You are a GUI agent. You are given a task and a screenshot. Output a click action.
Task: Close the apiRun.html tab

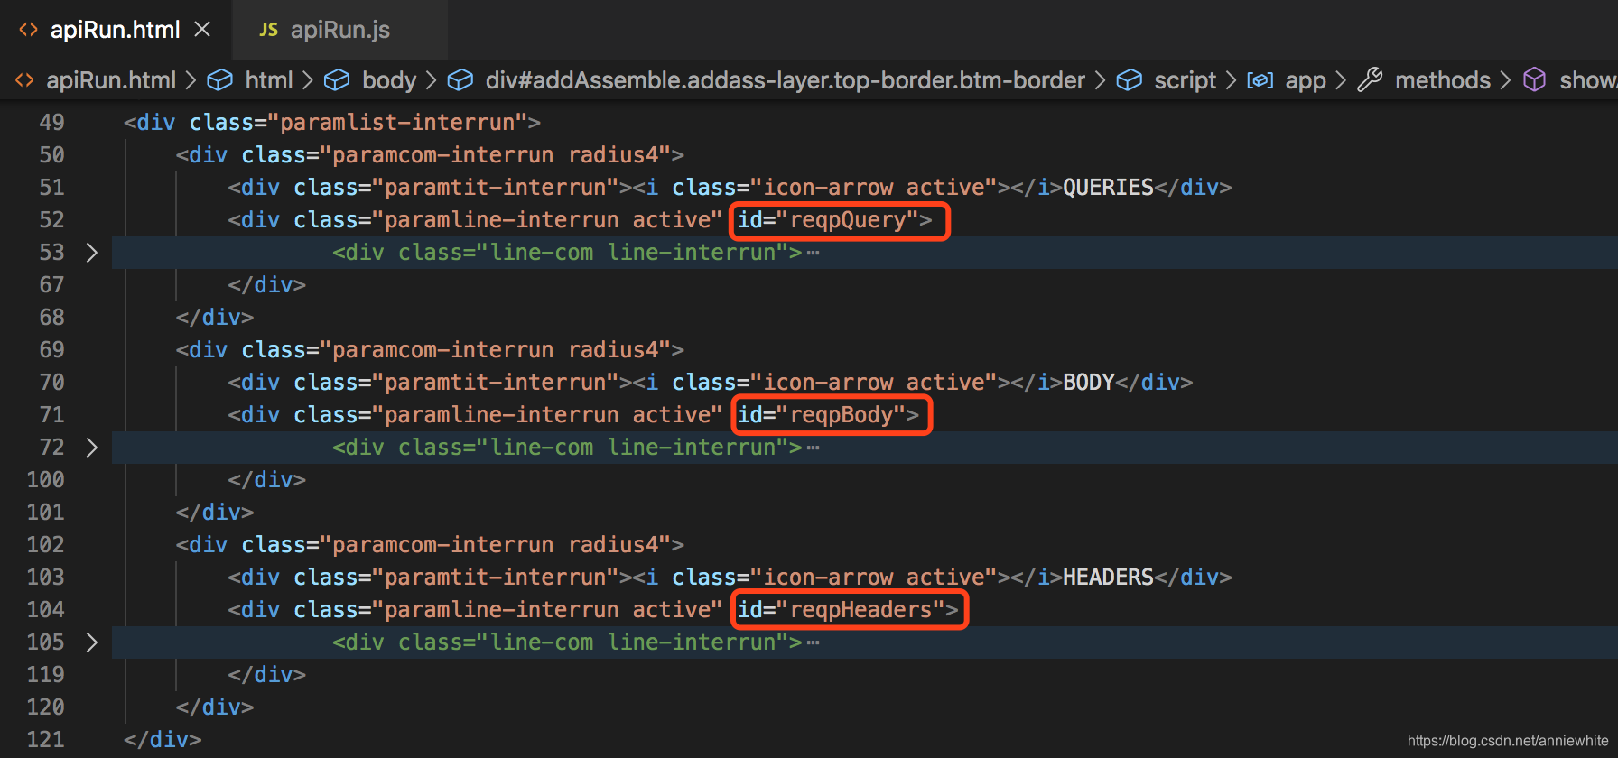click(202, 30)
